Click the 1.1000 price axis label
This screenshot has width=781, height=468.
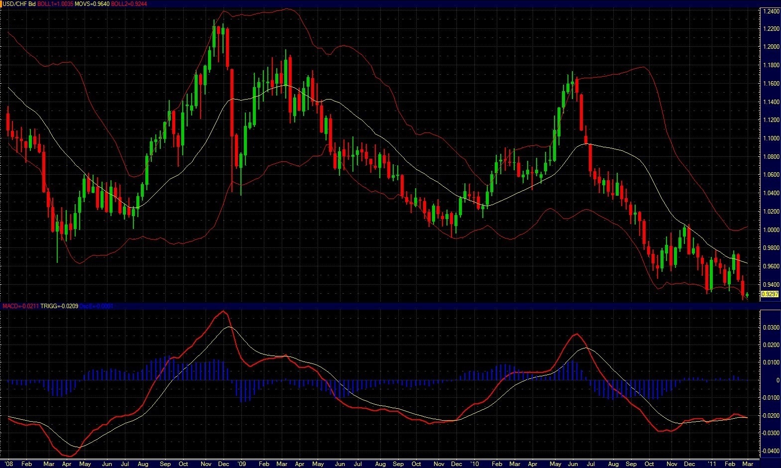pyautogui.click(x=771, y=138)
